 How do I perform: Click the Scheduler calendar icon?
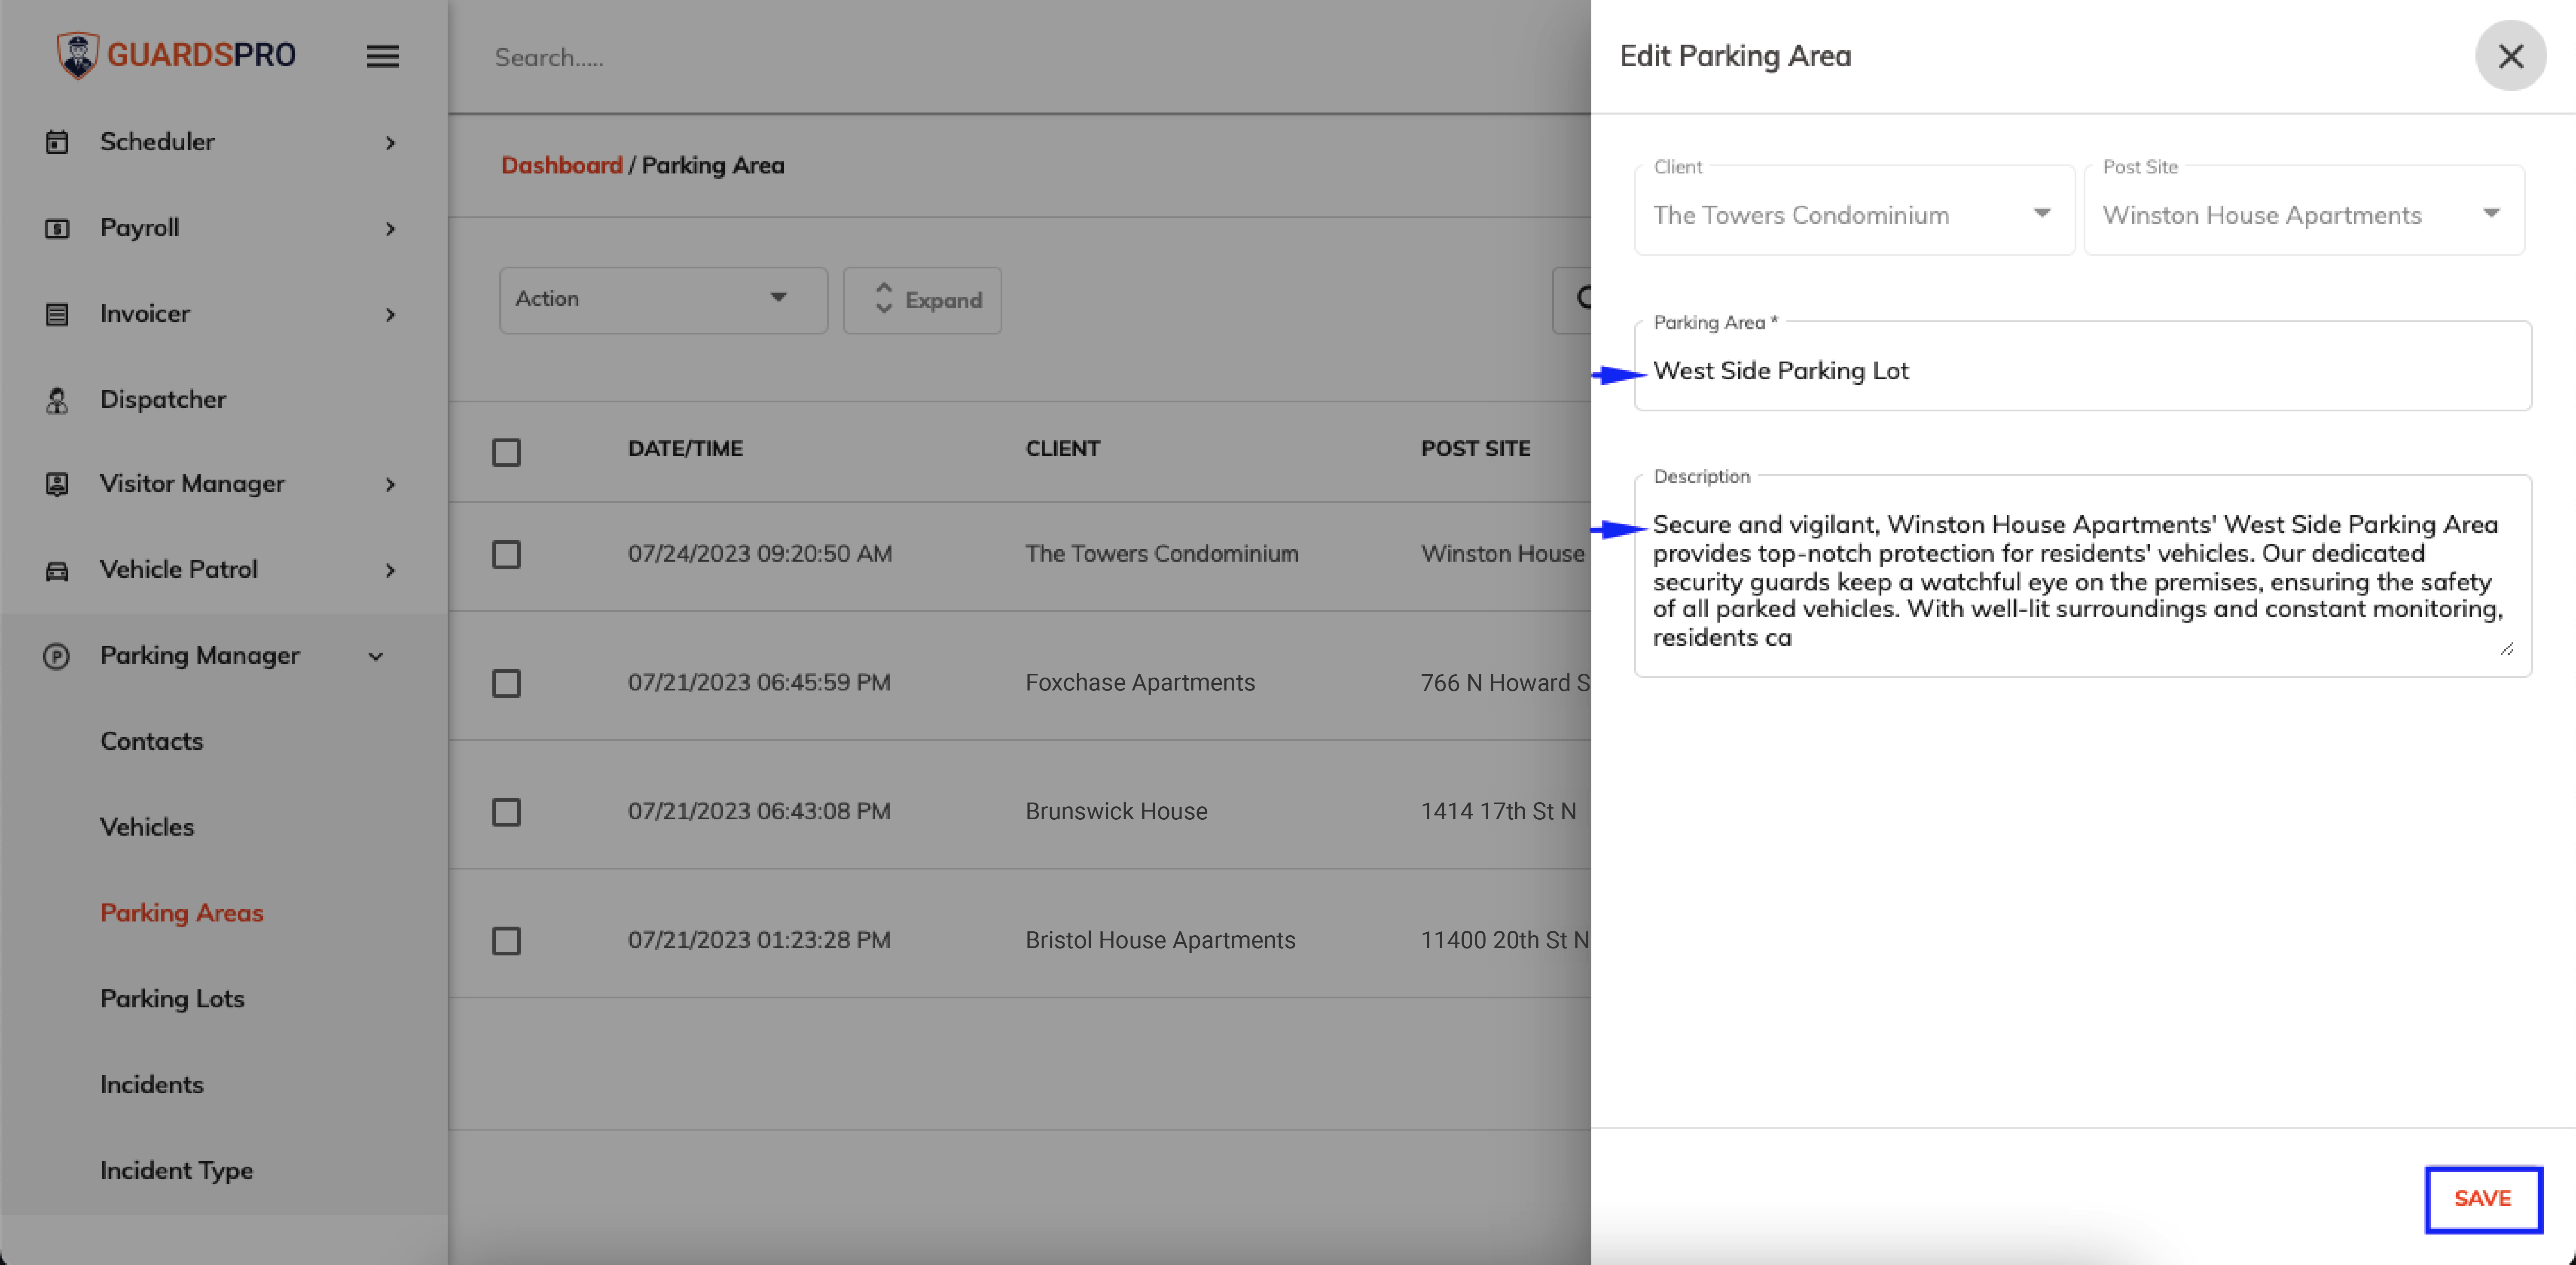(x=57, y=142)
